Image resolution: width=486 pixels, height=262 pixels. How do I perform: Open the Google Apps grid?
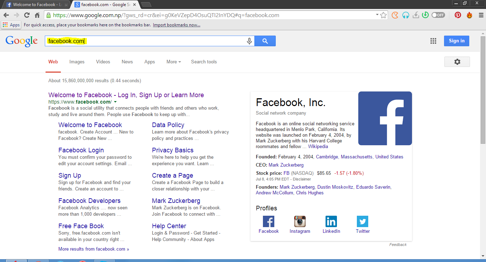pyautogui.click(x=433, y=41)
